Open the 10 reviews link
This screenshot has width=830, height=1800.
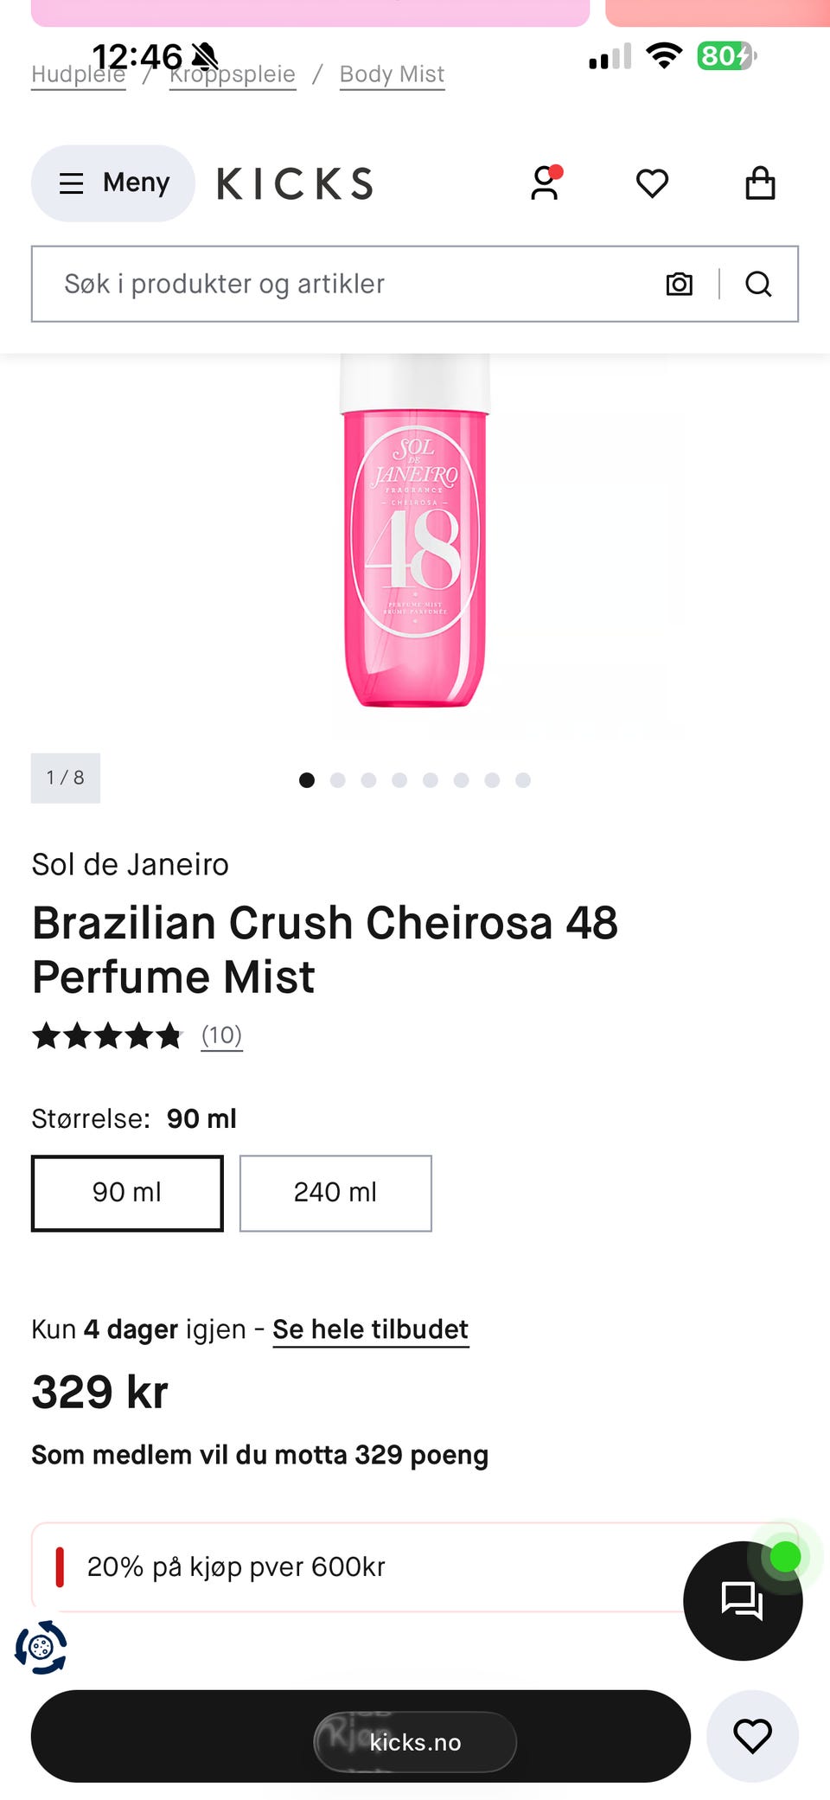click(x=221, y=1035)
